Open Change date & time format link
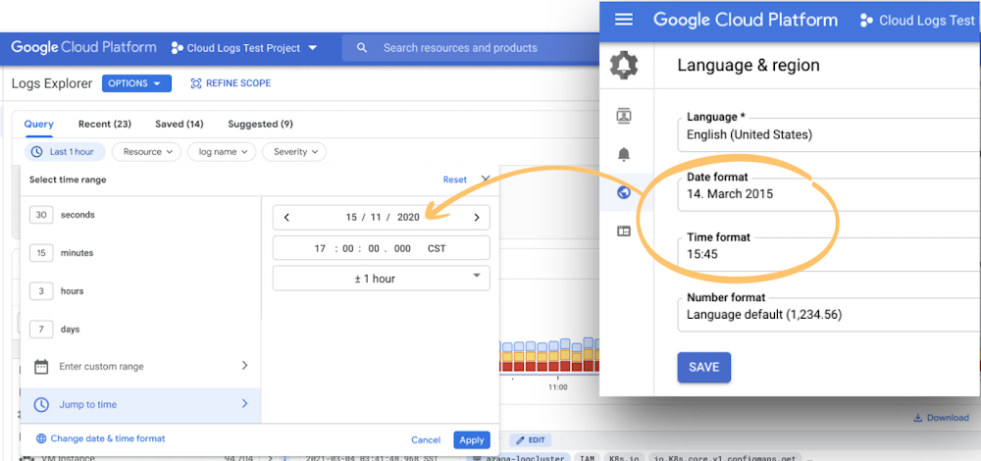The image size is (981, 461). click(x=107, y=438)
